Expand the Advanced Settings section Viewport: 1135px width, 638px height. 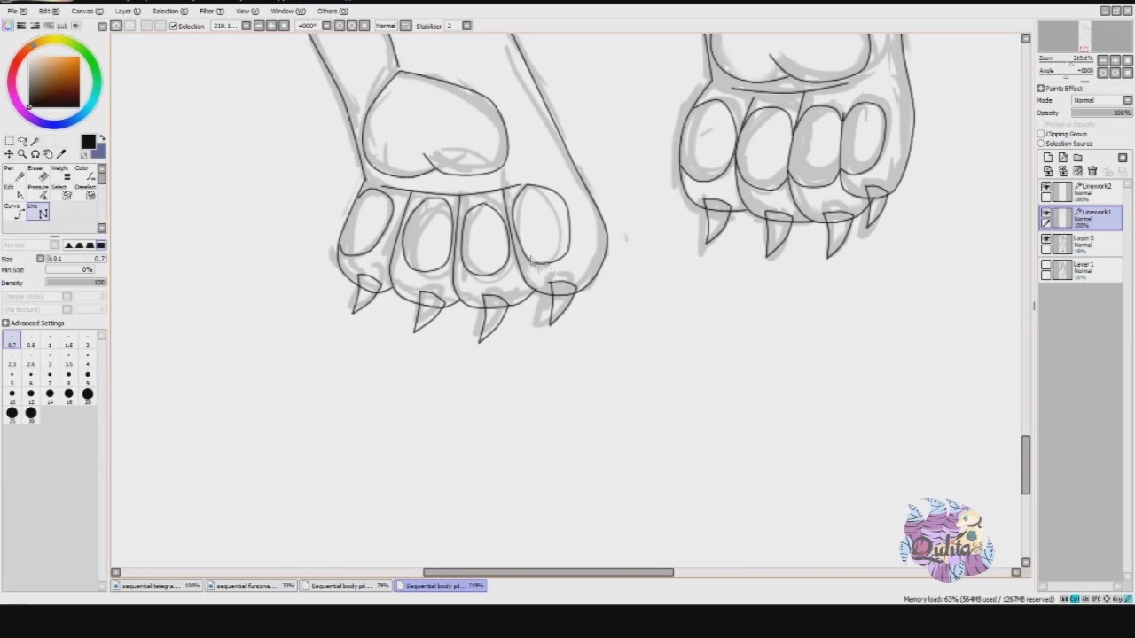coord(33,323)
